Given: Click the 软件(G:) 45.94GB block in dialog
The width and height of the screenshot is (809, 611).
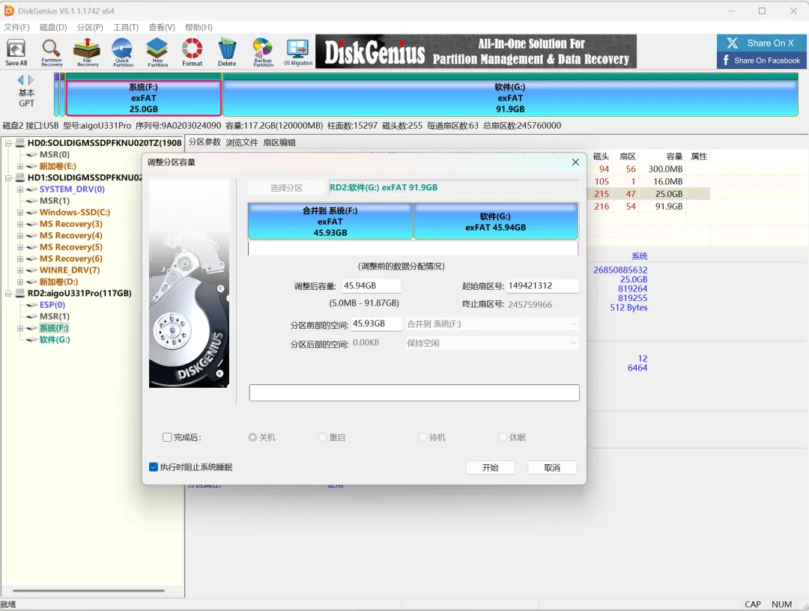Looking at the screenshot, I should coord(496,221).
